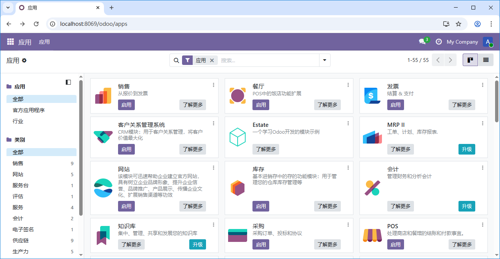500x259 pixels.
Task: Open the search options dropdown arrow
Action: [325, 60]
